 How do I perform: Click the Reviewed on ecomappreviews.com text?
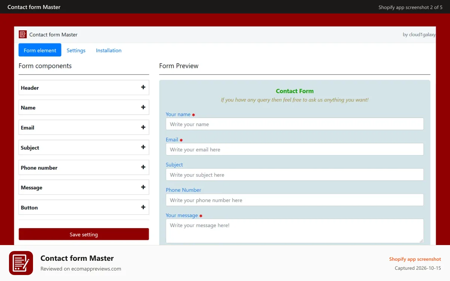(81, 269)
